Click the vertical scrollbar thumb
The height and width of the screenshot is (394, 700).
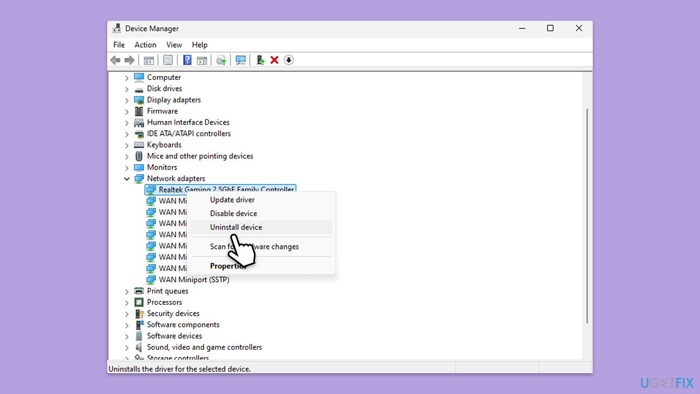coord(587,215)
